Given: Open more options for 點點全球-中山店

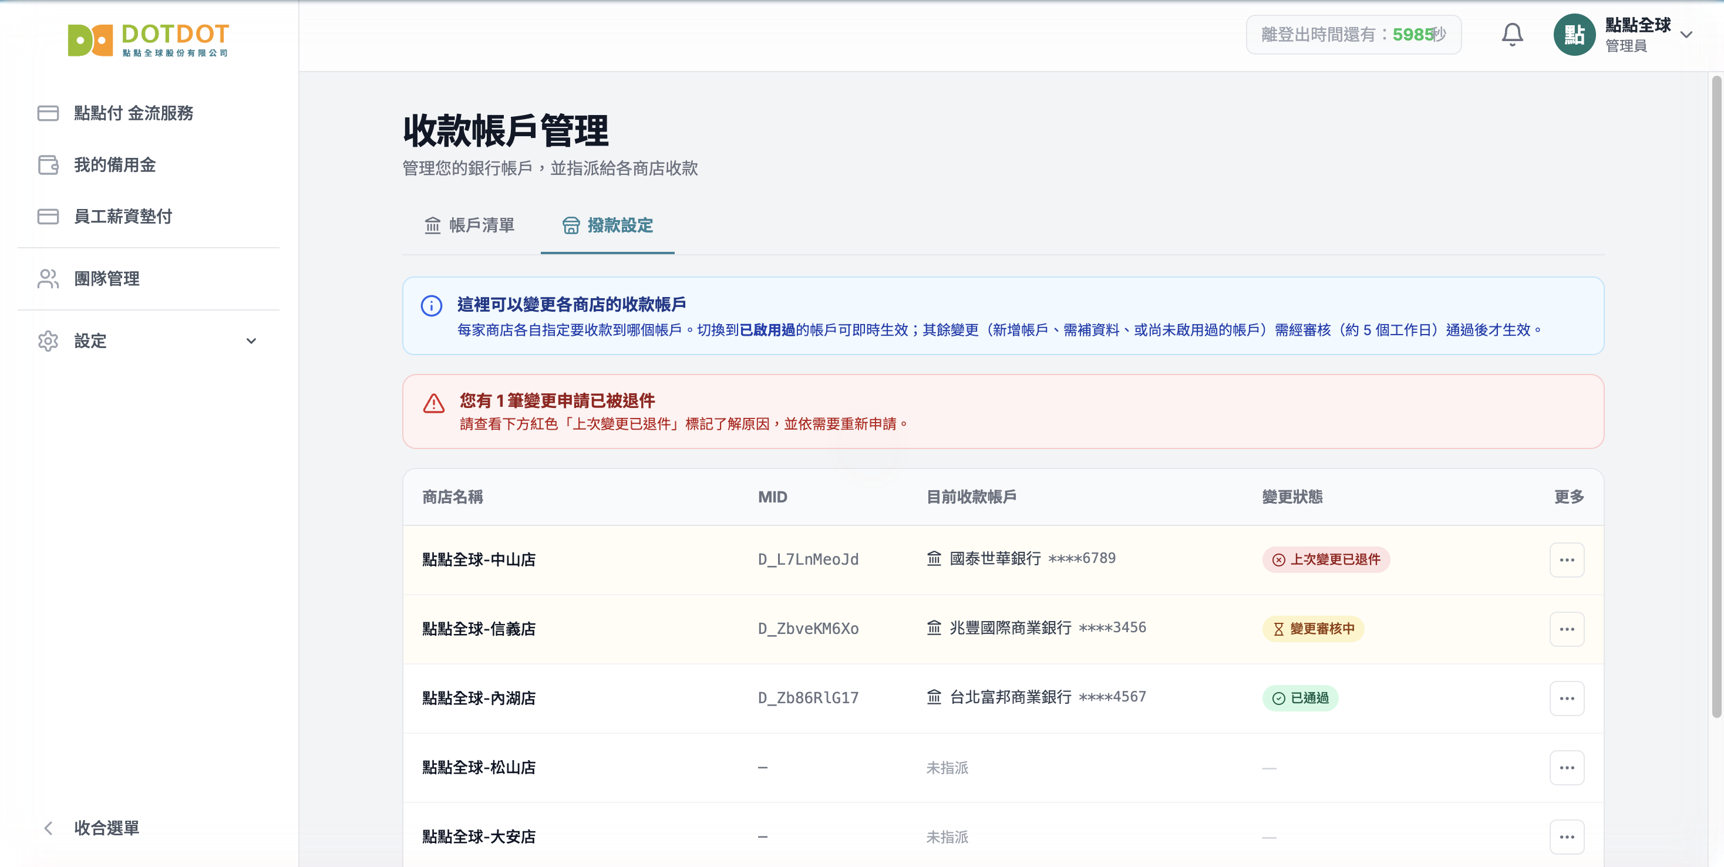Looking at the screenshot, I should (x=1567, y=560).
